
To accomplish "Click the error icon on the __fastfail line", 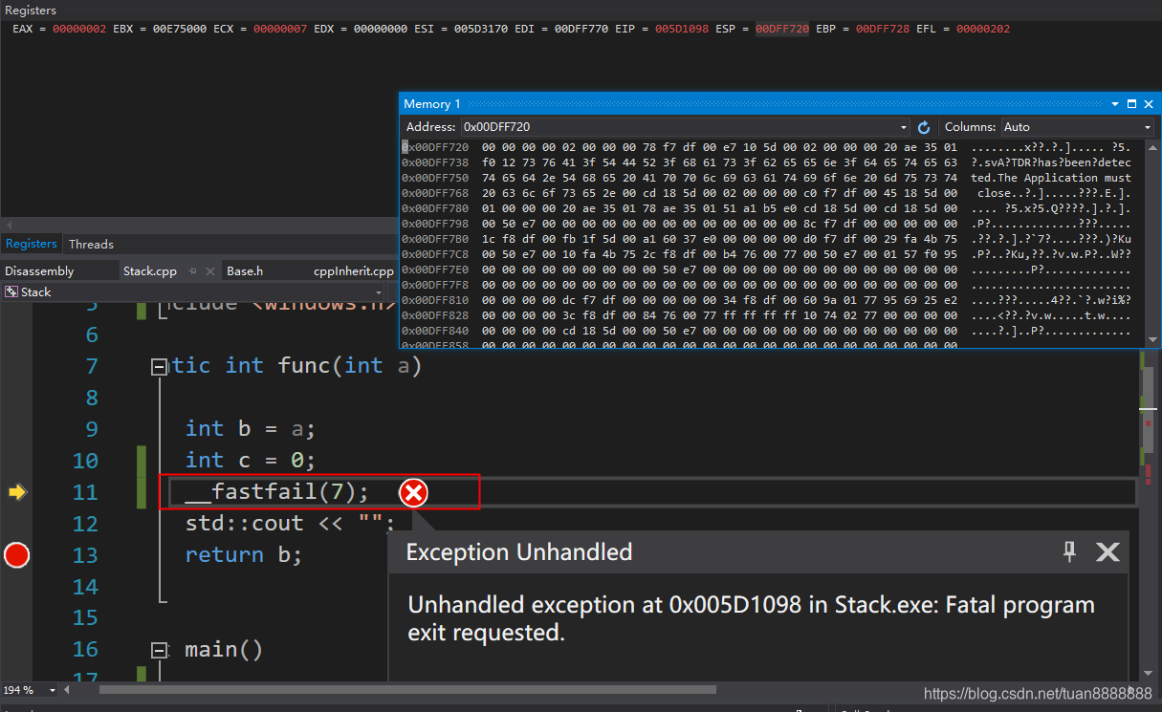I will tap(413, 492).
